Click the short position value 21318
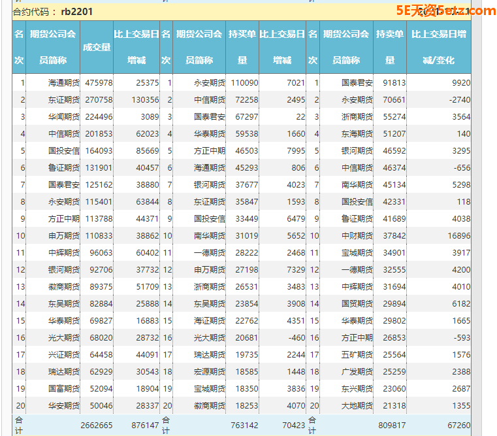 coord(394,406)
